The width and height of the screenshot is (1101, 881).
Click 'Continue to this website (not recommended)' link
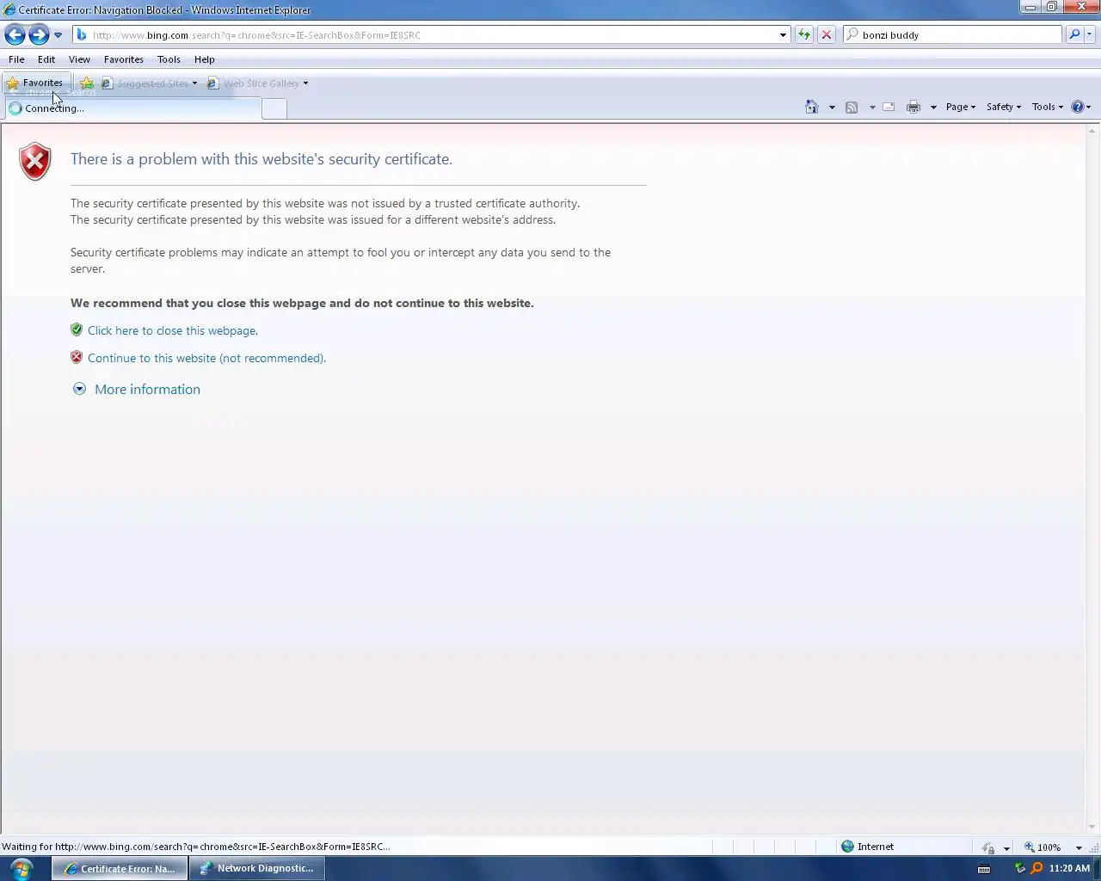(x=206, y=358)
